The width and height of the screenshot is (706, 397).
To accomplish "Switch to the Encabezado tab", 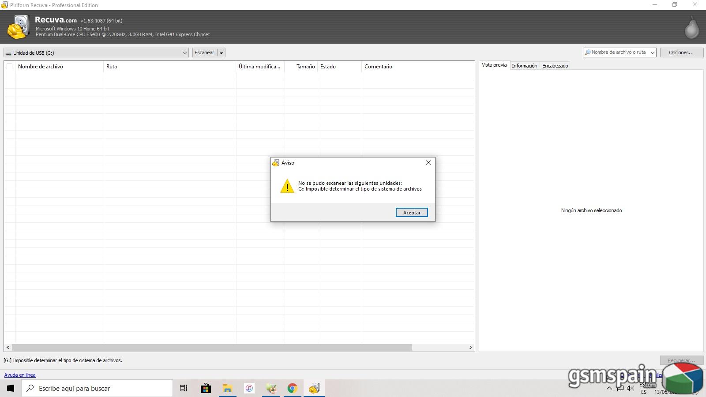I will pos(555,66).
